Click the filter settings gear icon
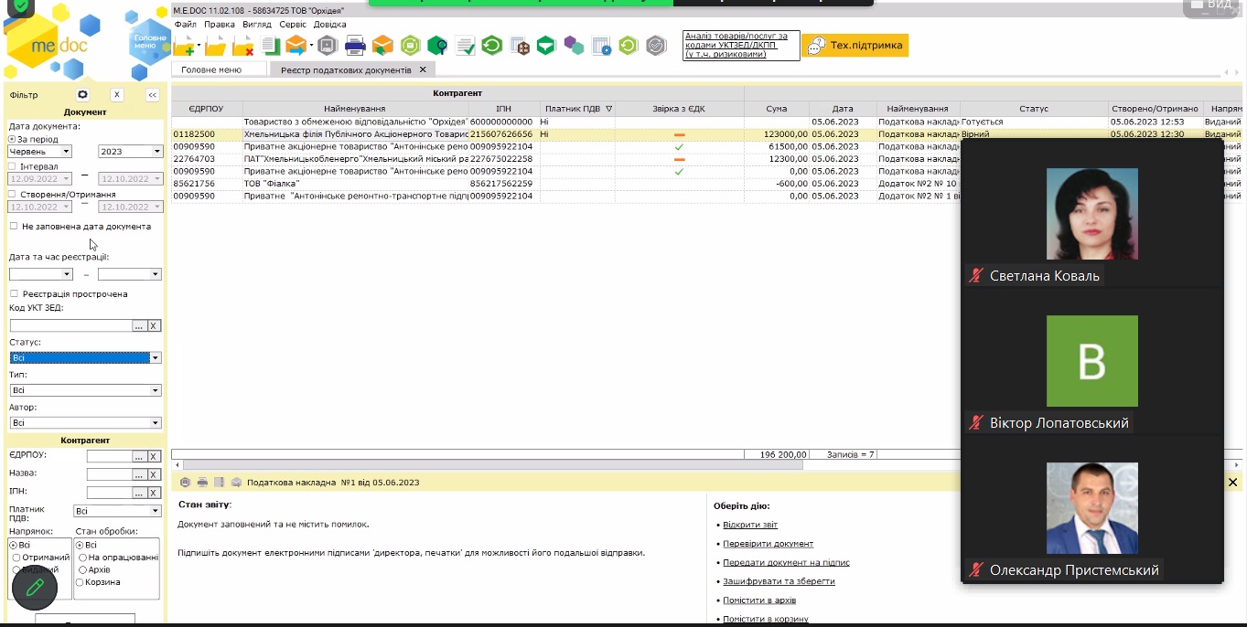Image resolution: width=1247 pixels, height=627 pixels. [82, 94]
